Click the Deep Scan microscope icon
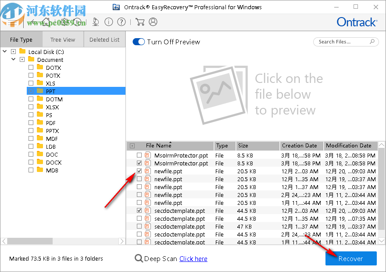This screenshot has width=386, height=272. [x=96, y=22]
